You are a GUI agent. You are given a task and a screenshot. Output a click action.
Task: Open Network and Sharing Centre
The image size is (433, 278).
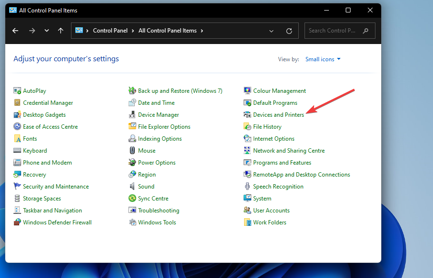coord(289,150)
